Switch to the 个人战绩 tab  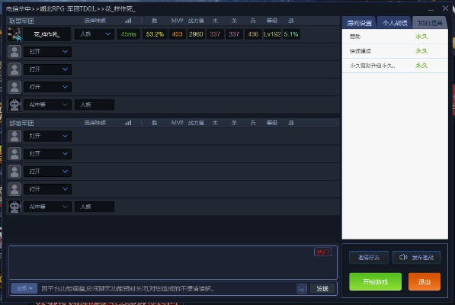pyautogui.click(x=394, y=23)
